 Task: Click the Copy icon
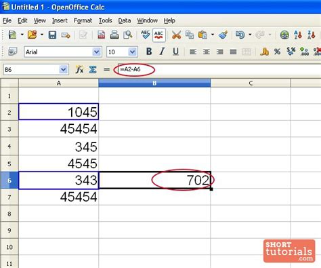coord(190,35)
